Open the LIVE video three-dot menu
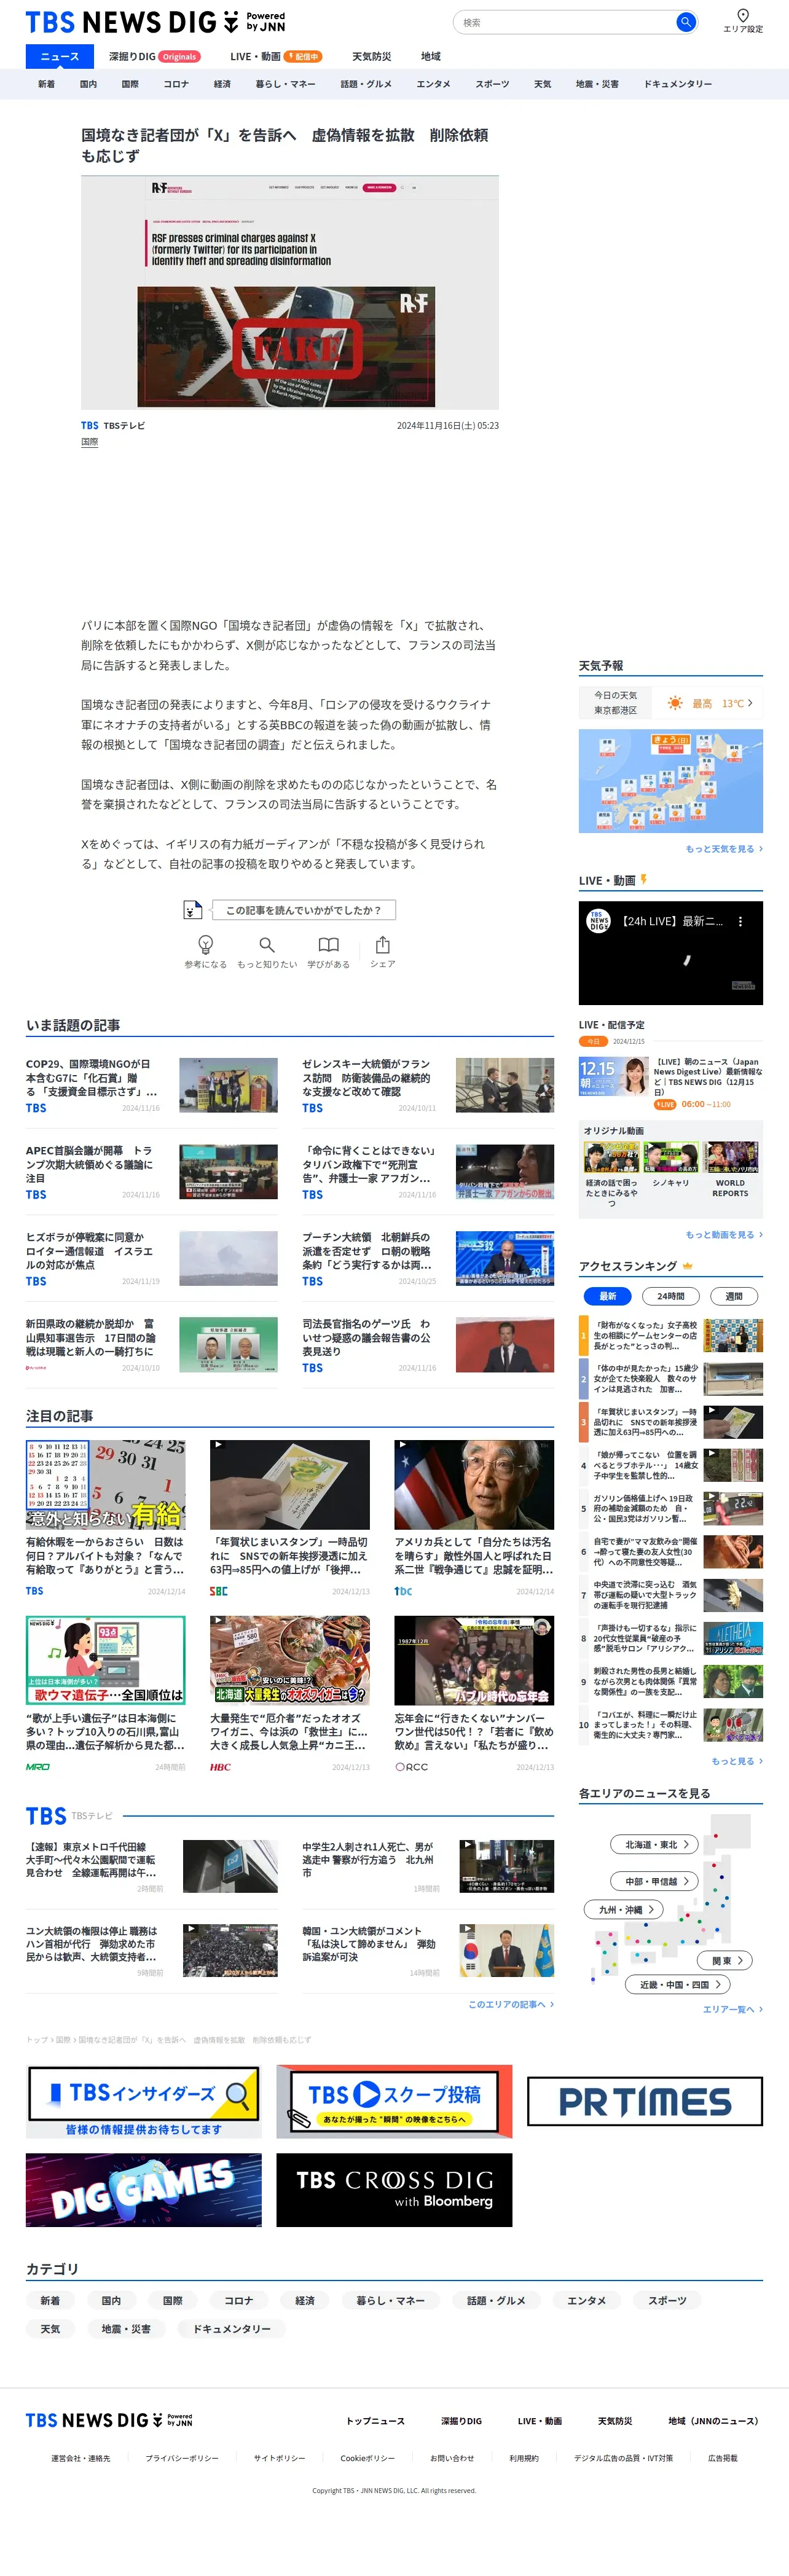 (740, 922)
